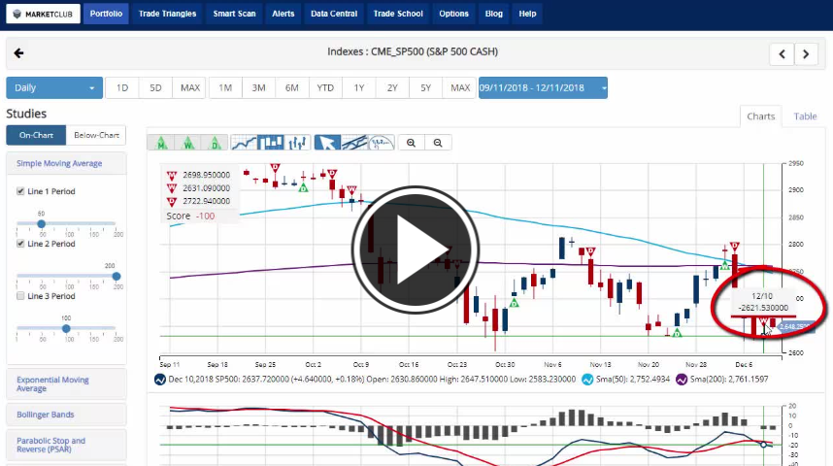Switch to the Table tab
Viewport: 833px width, 466px height.
point(805,116)
